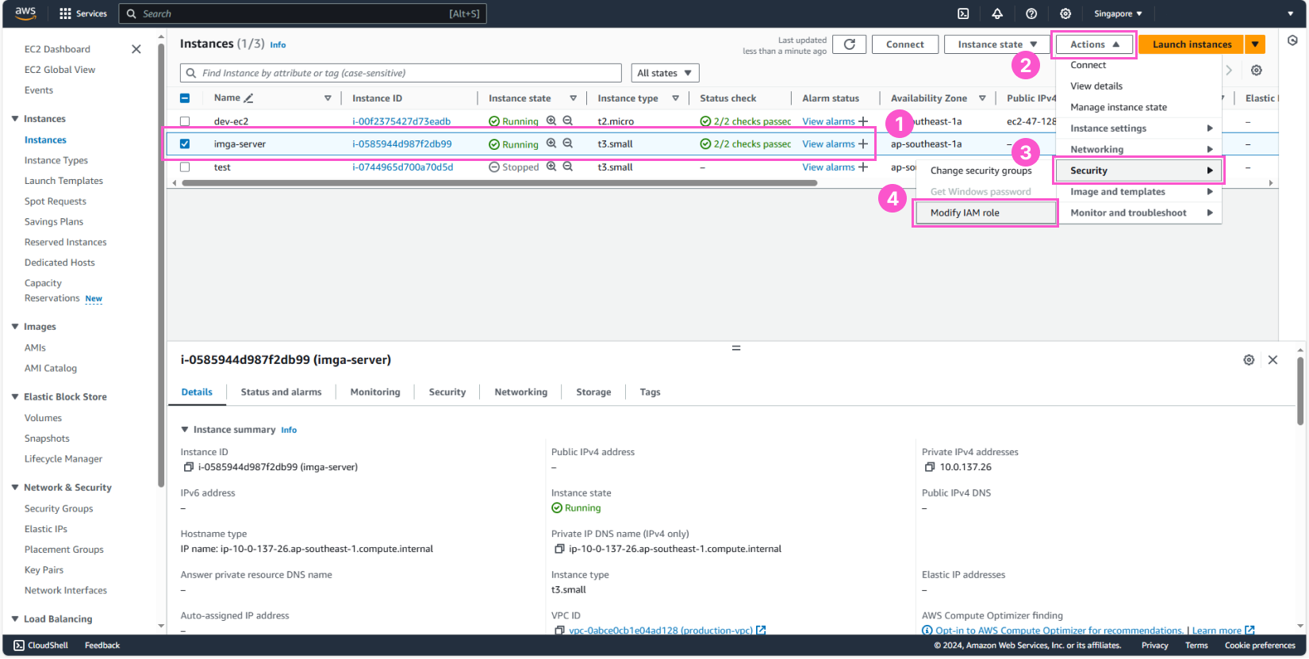This screenshot has width=1309, height=659.
Task: Open Learn more about Compute Optimizer
Action: click(x=1223, y=630)
